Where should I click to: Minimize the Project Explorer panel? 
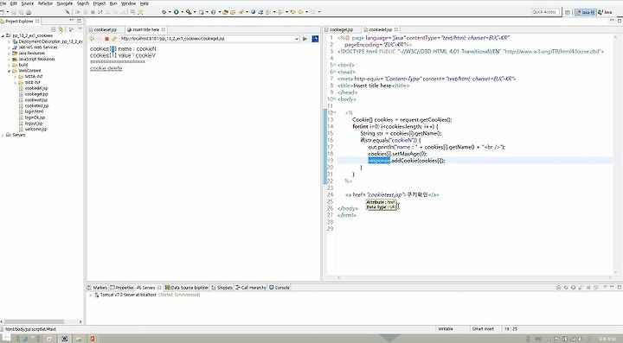(x=72, y=21)
